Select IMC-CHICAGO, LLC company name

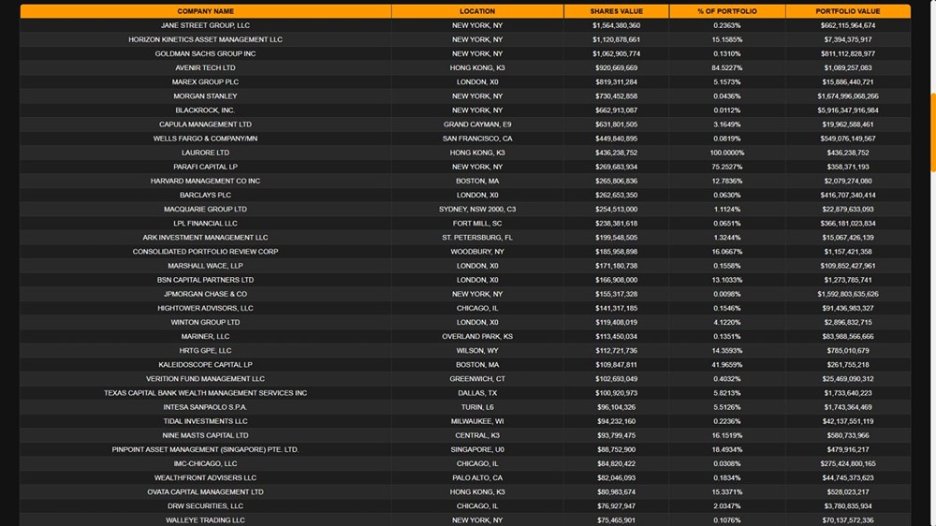[205, 463]
